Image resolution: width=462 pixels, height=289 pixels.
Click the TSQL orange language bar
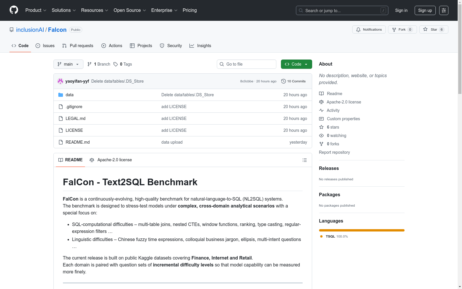(x=362, y=230)
